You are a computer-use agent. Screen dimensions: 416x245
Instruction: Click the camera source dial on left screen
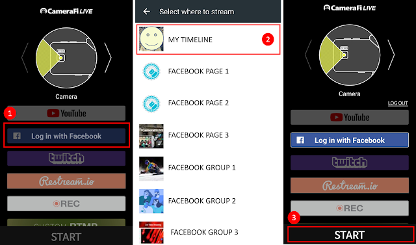pos(66,58)
